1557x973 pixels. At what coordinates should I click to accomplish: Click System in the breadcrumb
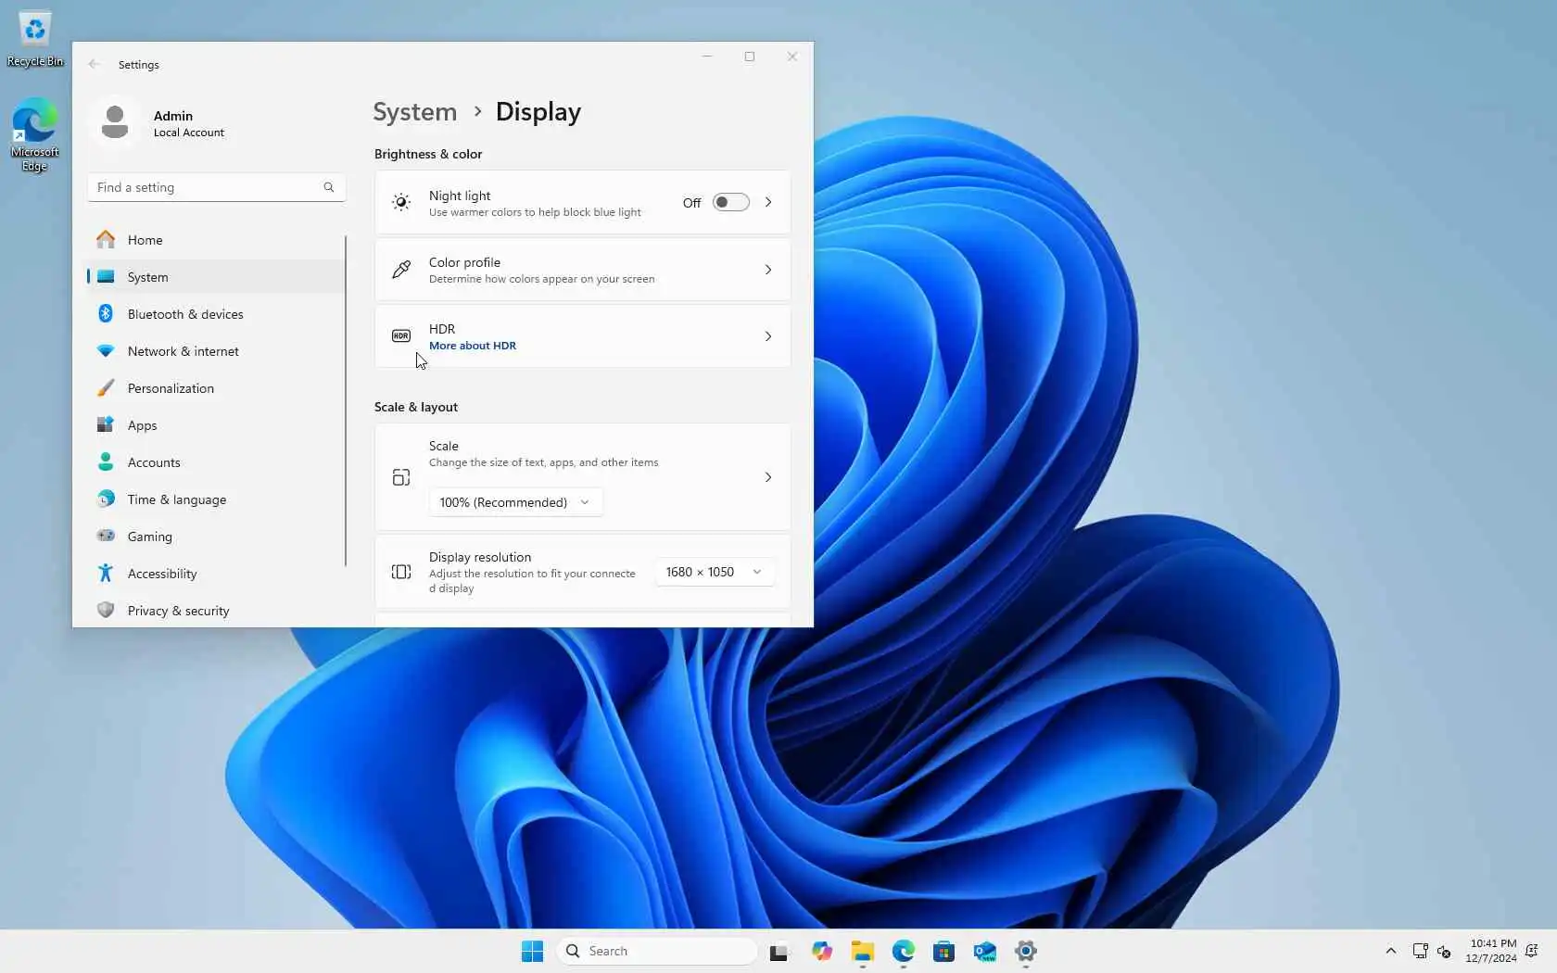415,112
